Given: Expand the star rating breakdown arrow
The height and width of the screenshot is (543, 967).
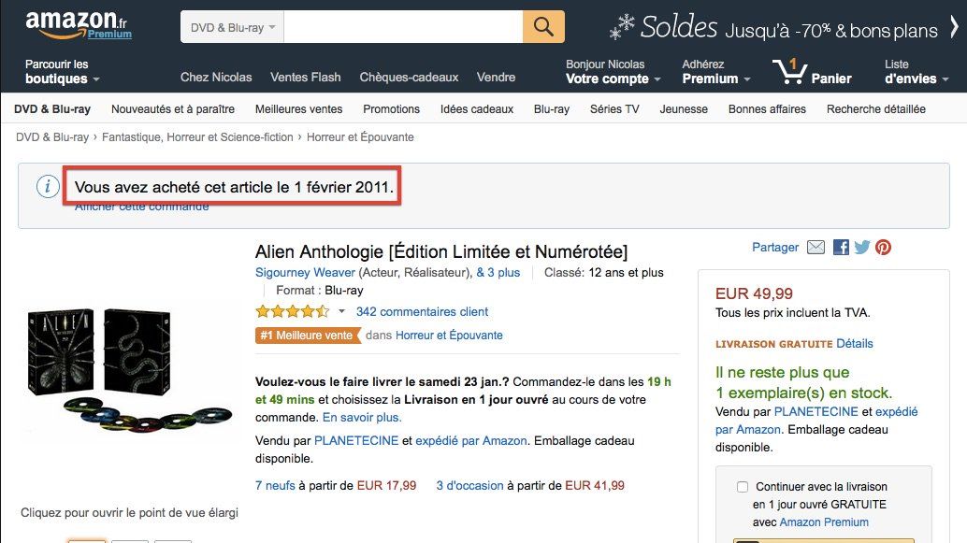Looking at the screenshot, I should pos(341,311).
